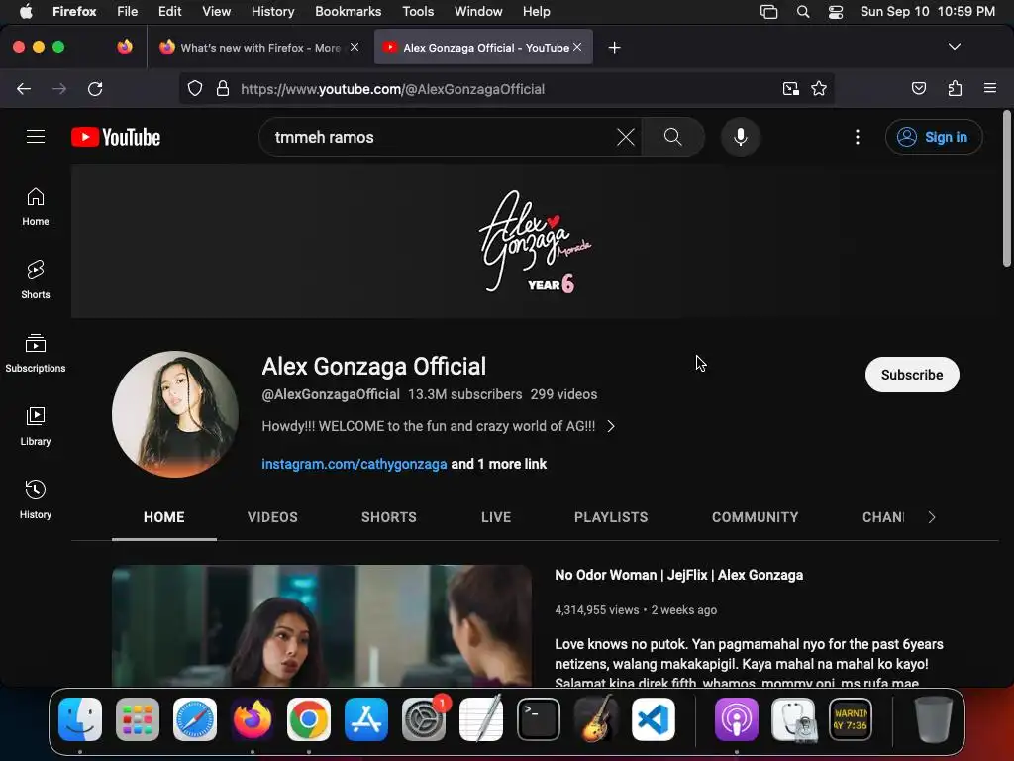
Task: Open a new tab with plus button
Action: [614, 48]
